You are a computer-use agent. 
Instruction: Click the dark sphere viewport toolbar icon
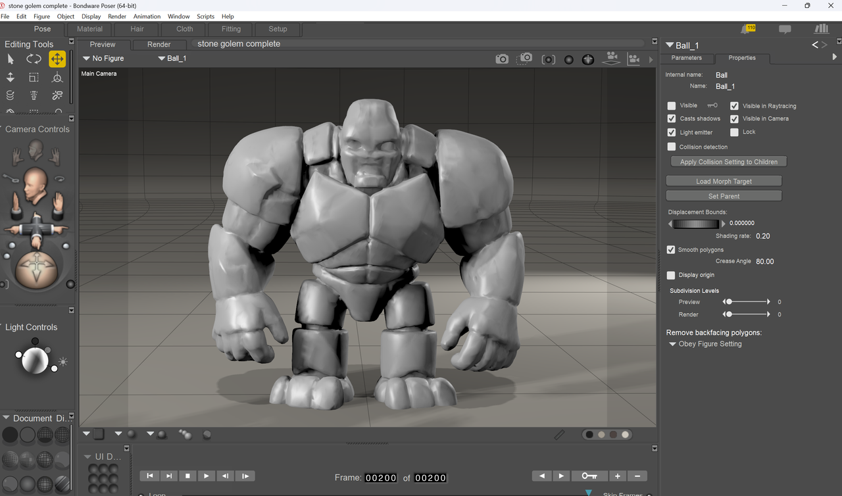[568, 59]
